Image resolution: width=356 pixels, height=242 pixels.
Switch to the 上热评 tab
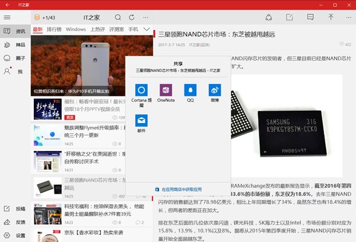(x=98, y=30)
